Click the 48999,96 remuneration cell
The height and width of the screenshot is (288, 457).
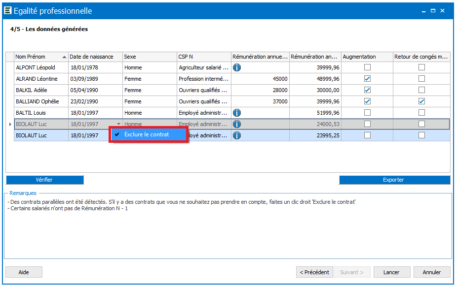(x=315, y=79)
